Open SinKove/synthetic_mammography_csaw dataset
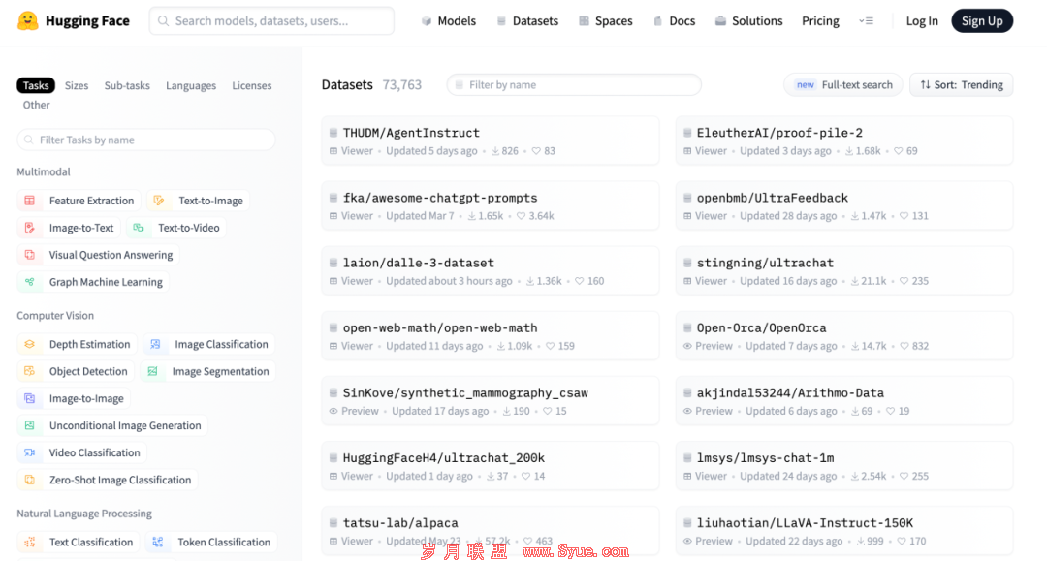This screenshot has height=561, width=1047. (491, 401)
